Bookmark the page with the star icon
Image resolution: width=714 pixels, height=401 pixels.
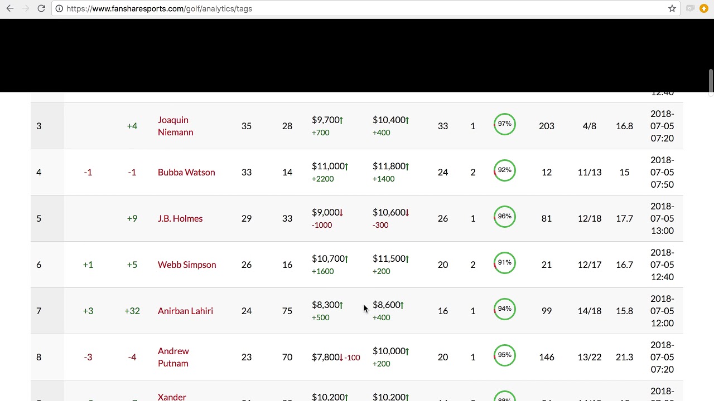pyautogui.click(x=672, y=8)
